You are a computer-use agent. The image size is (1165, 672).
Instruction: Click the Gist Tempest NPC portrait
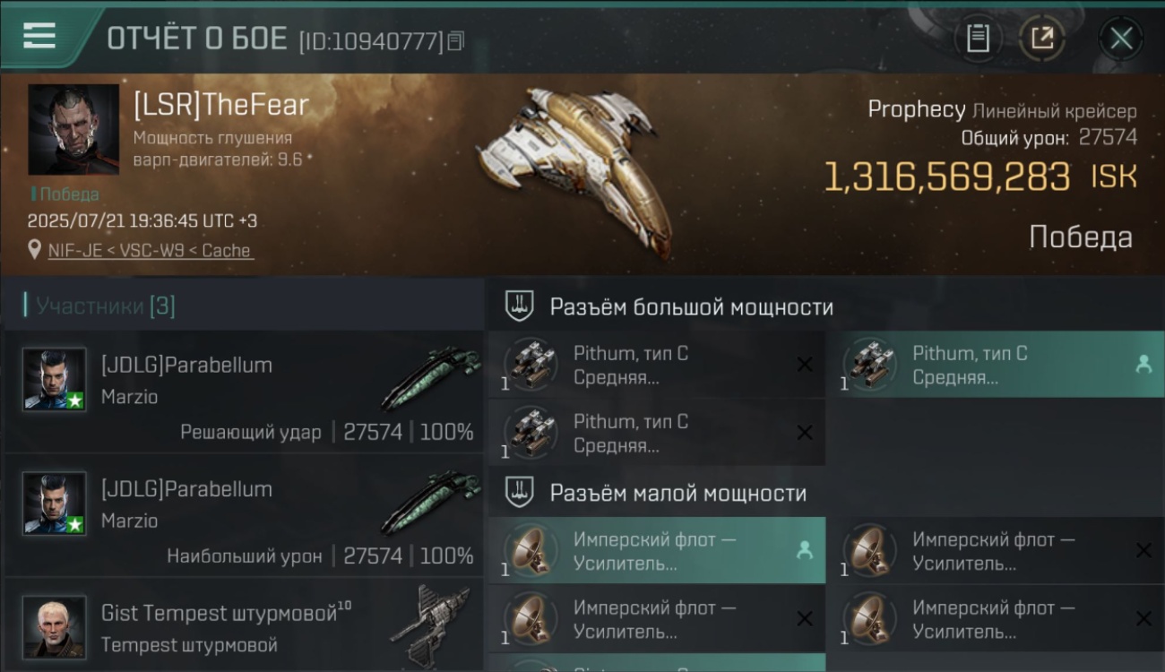56,627
